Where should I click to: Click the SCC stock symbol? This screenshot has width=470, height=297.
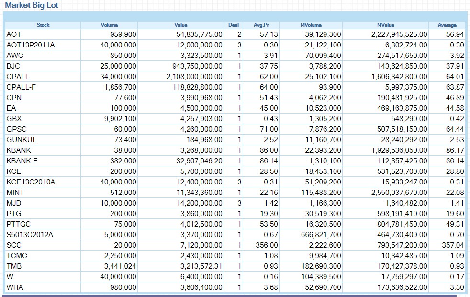tap(14, 245)
